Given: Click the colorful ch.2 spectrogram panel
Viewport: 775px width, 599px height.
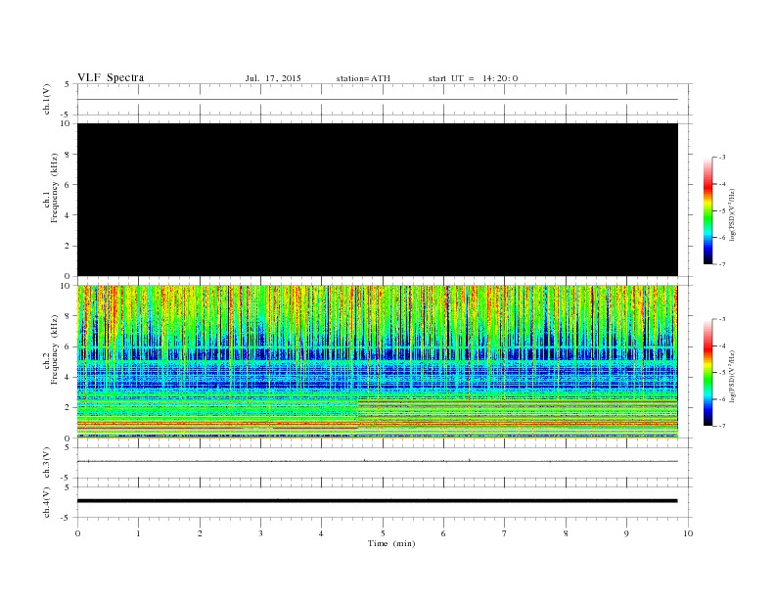Looking at the screenshot, I should [x=378, y=361].
